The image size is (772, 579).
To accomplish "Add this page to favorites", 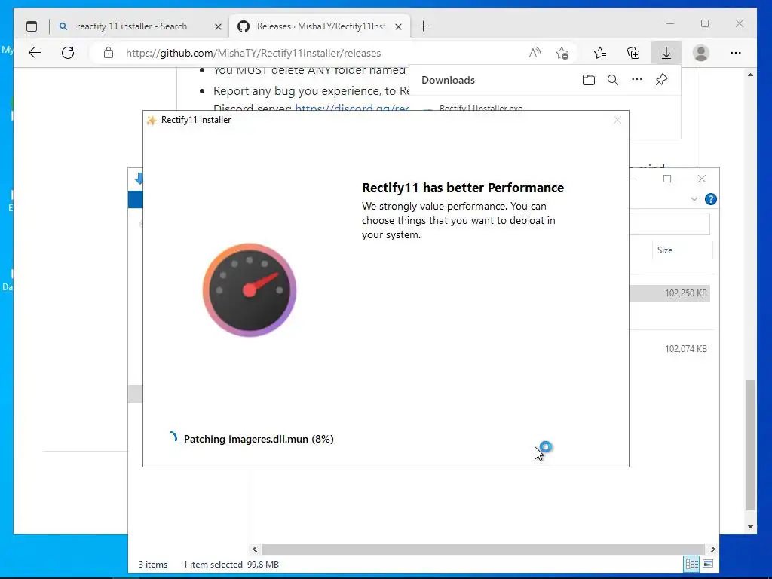I will pyautogui.click(x=562, y=53).
